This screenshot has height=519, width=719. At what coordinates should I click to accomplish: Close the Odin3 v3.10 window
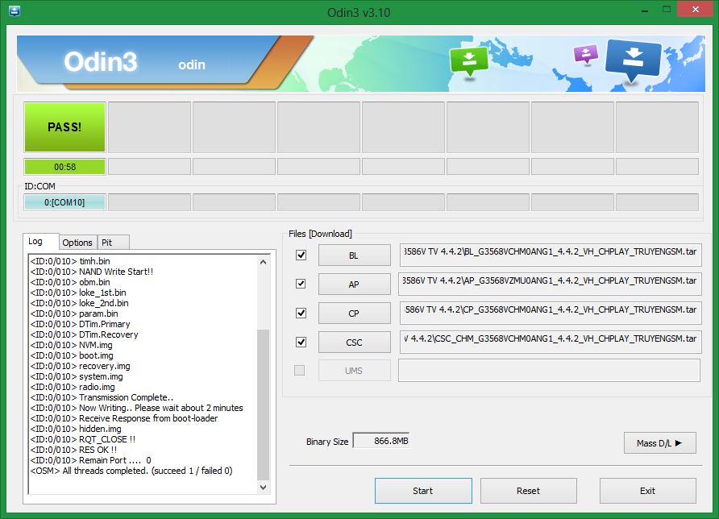[x=695, y=9]
